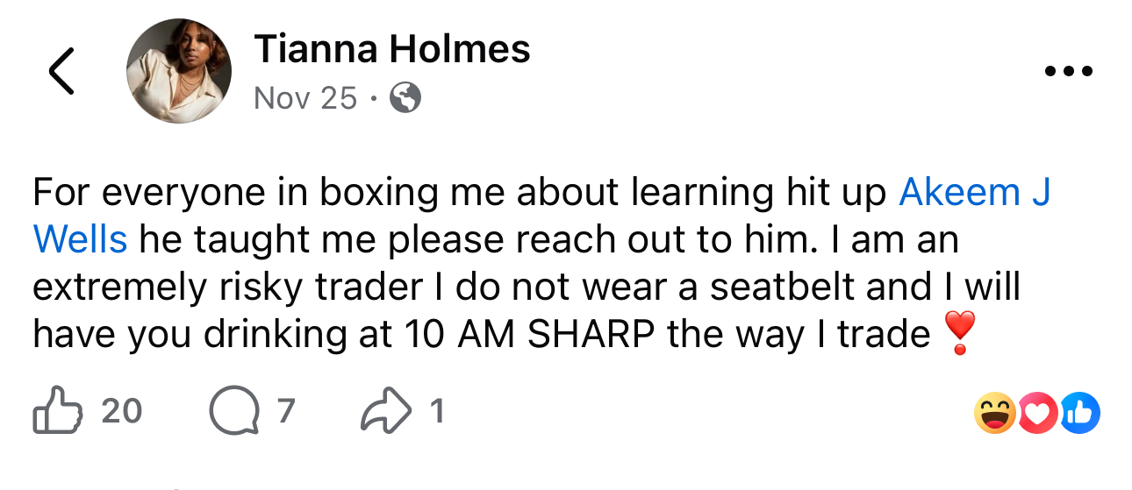Click the Nov 25 post timestamp

coord(304,98)
